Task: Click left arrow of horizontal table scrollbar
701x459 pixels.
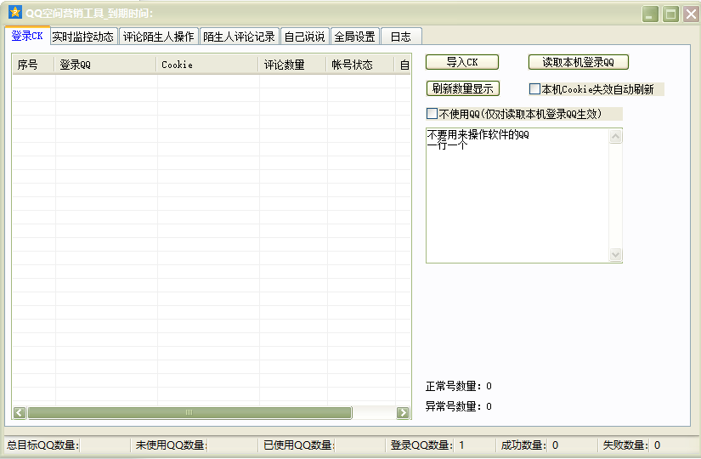Action: [x=19, y=412]
